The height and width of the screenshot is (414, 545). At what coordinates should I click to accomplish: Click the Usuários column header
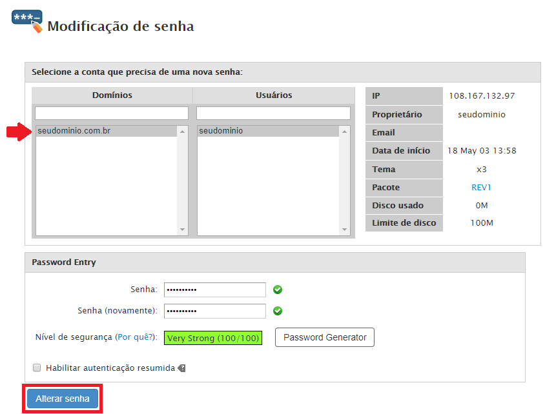(x=274, y=95)
